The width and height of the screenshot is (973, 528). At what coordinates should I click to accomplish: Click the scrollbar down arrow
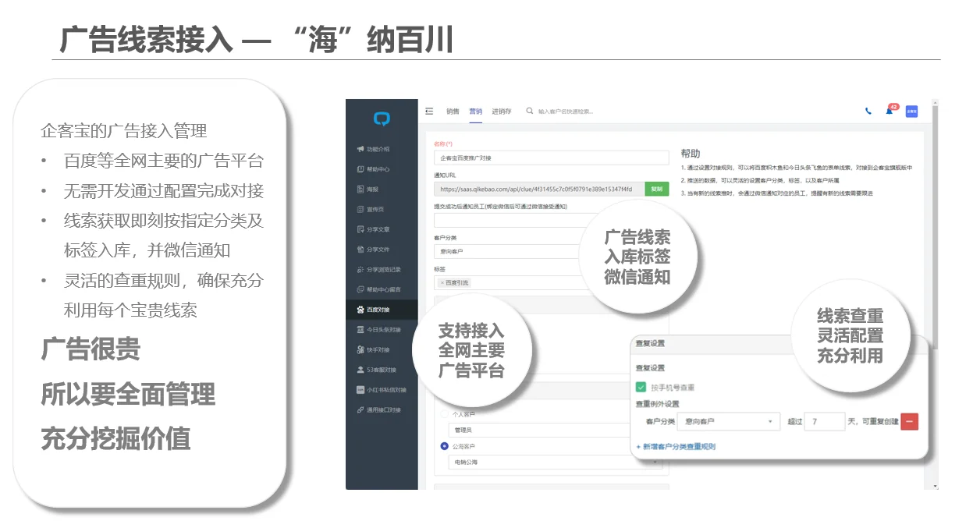coord(935,485)
